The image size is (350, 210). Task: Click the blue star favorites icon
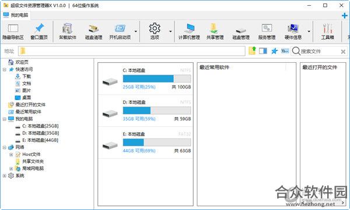click(x=274, y=51)
